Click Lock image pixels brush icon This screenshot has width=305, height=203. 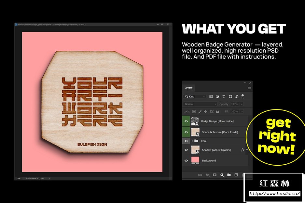click(x=200, y=112)
